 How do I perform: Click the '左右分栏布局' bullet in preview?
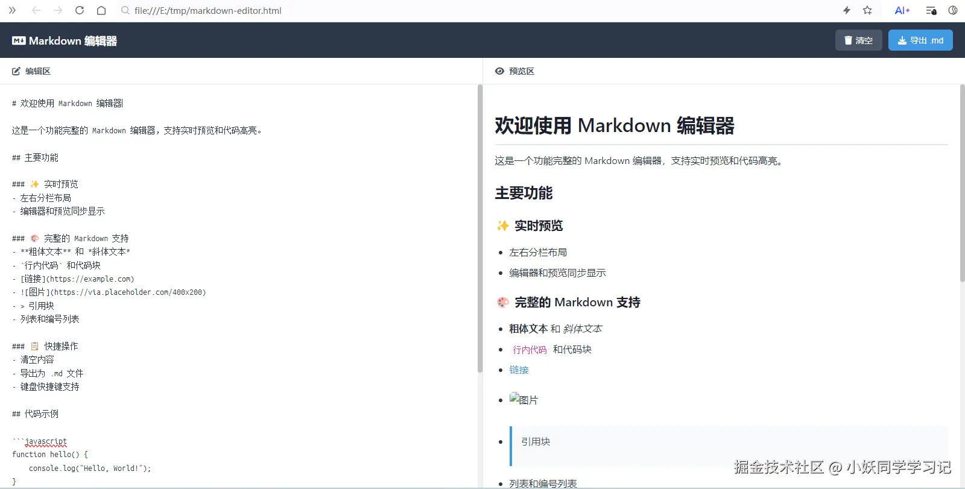point(538,252)
